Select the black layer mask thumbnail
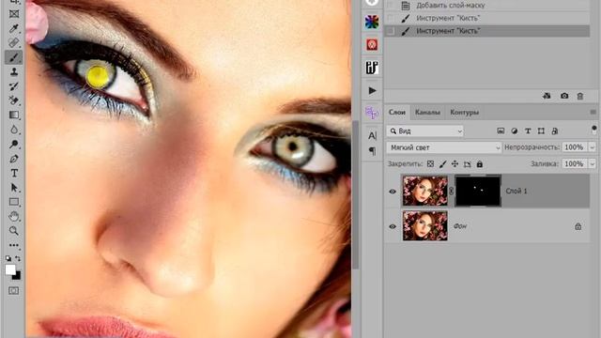Image resolution: width=601 pixels, height=338 pixels. pyautogui.click(x=478, y=191)
